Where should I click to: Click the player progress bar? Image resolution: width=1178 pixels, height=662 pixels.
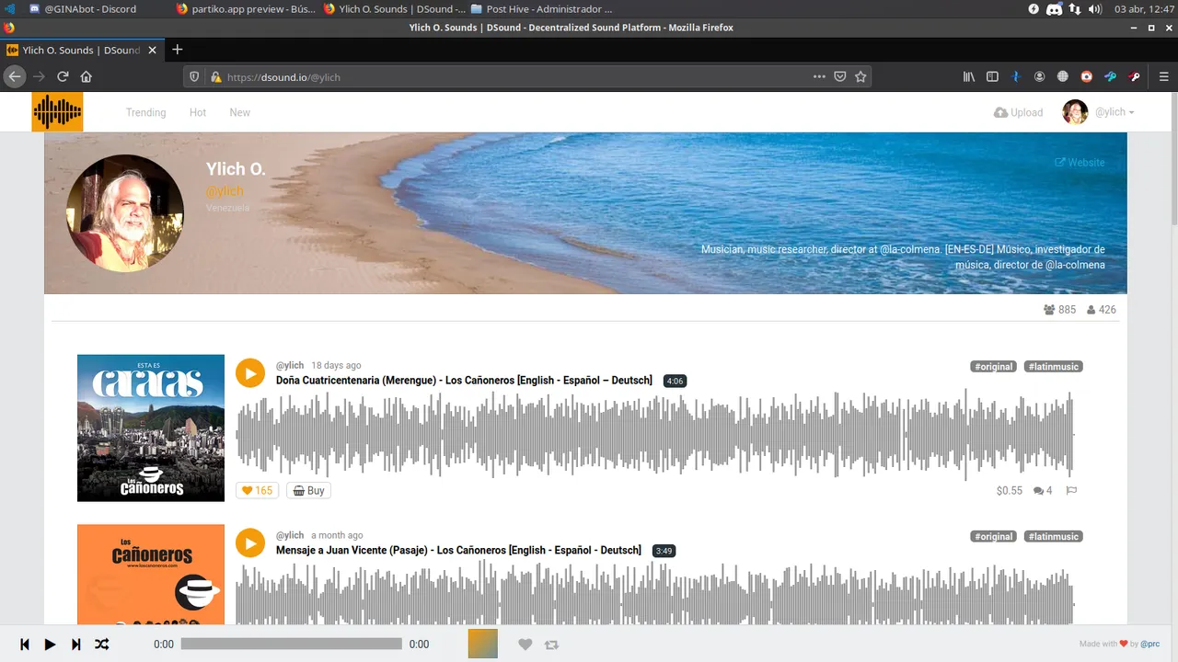click(291, 644)
